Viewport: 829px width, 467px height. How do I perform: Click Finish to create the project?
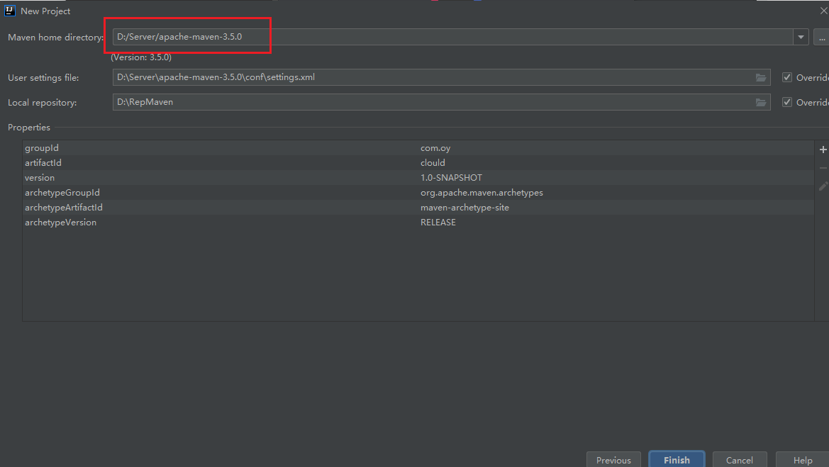(677, 460)
